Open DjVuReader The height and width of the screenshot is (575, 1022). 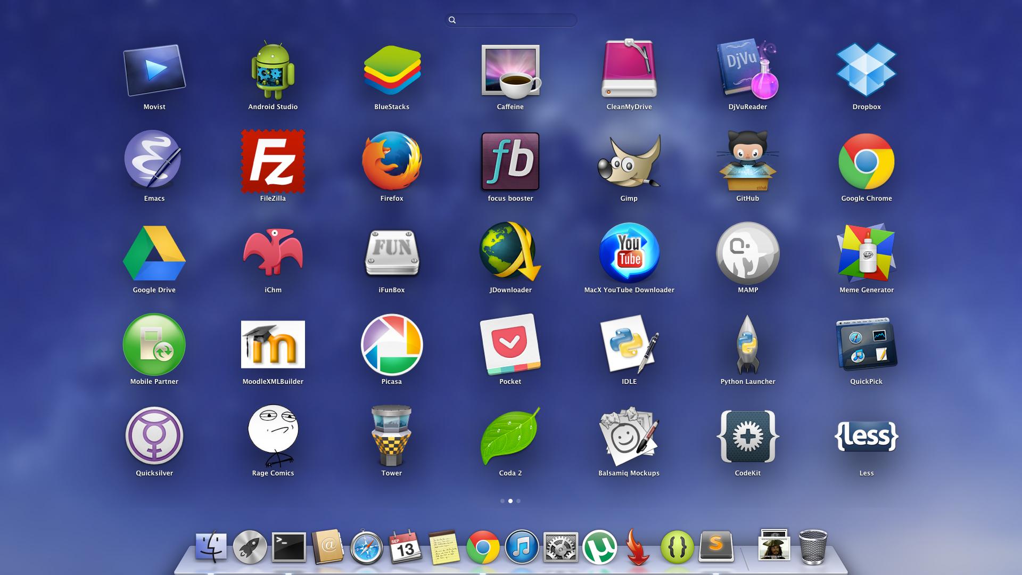pyautogui.click(x=748, y=69)
